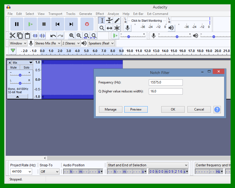Solo the Mix track
The height and width of the screenshot is (188, 235).
(x=27, y=67)
